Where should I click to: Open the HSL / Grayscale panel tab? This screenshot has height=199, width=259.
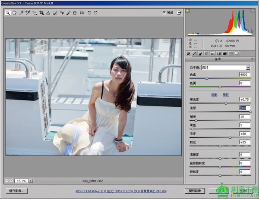(x=206, y=53)
